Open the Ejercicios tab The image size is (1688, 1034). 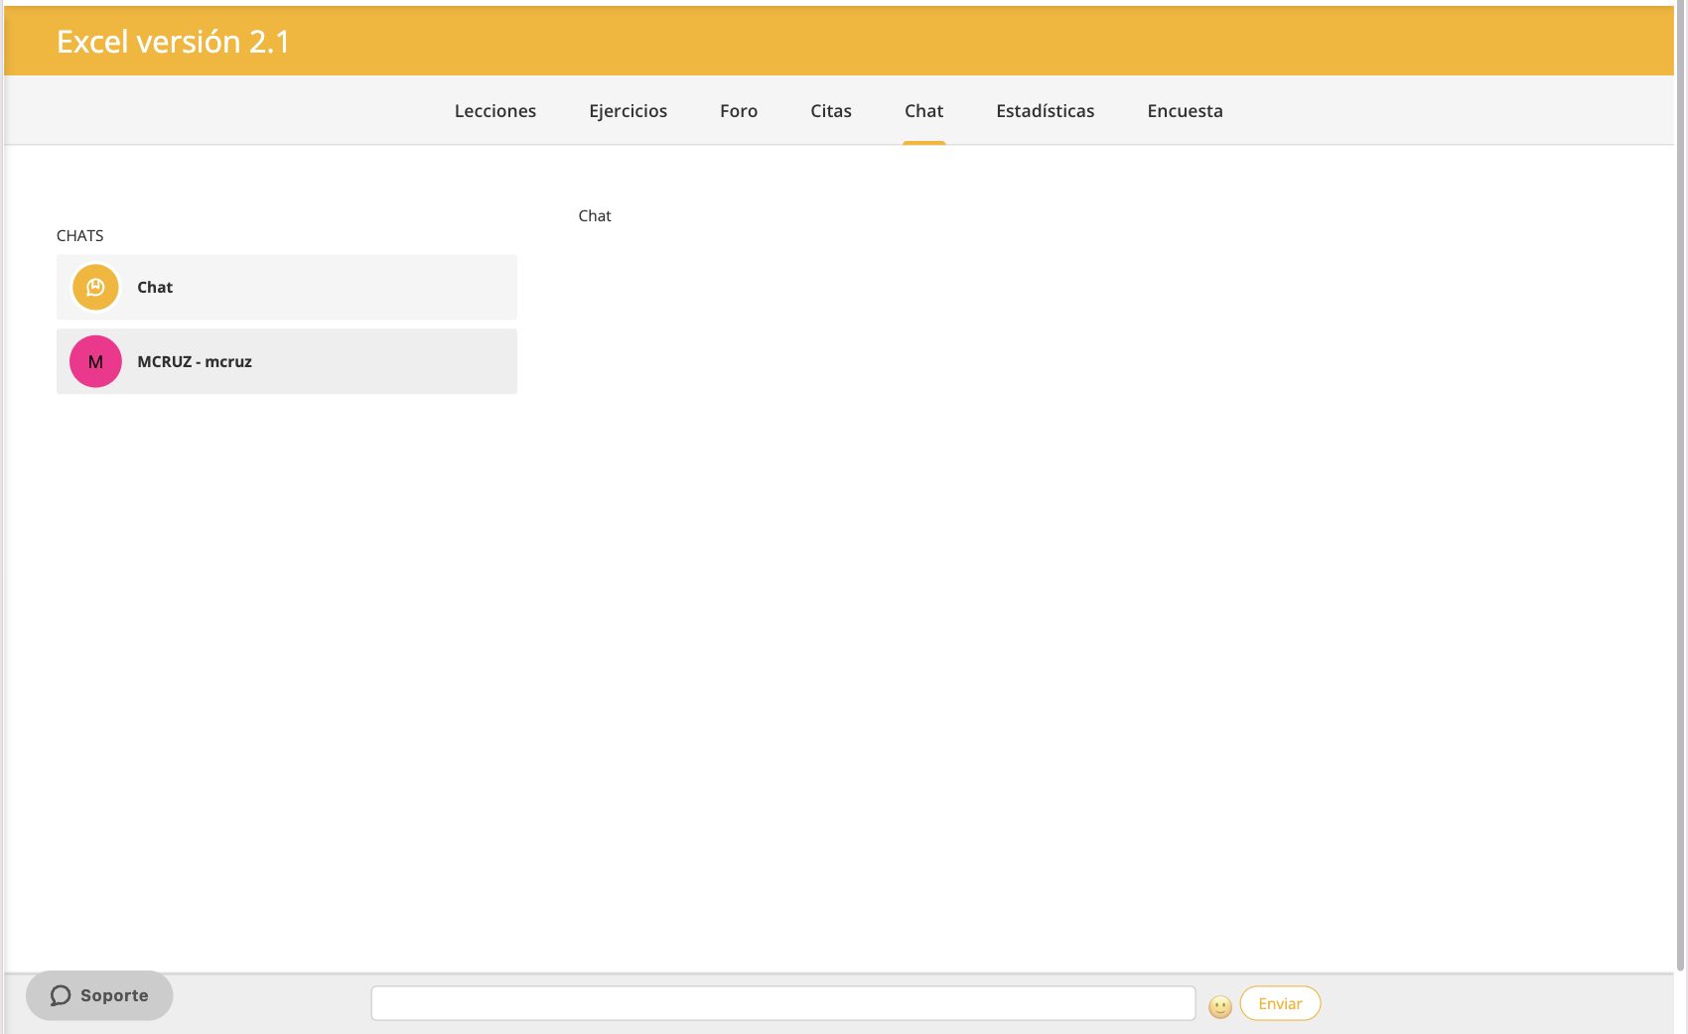tap(628, 111)
